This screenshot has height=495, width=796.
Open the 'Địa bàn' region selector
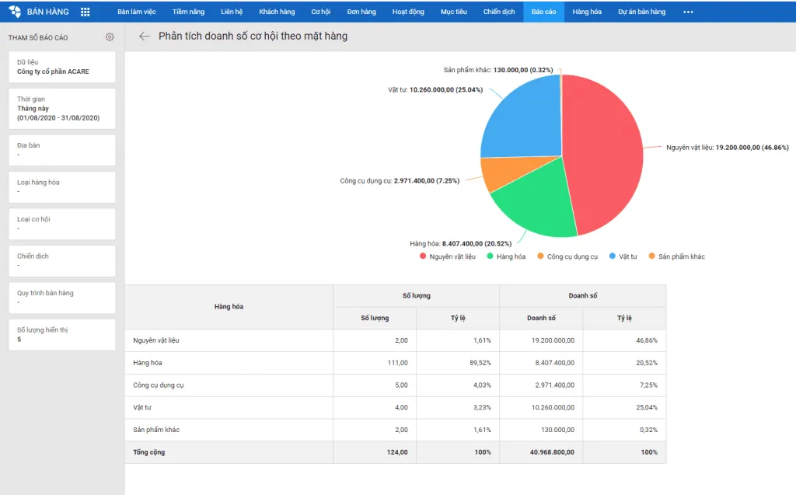click(x=61, y=148)
